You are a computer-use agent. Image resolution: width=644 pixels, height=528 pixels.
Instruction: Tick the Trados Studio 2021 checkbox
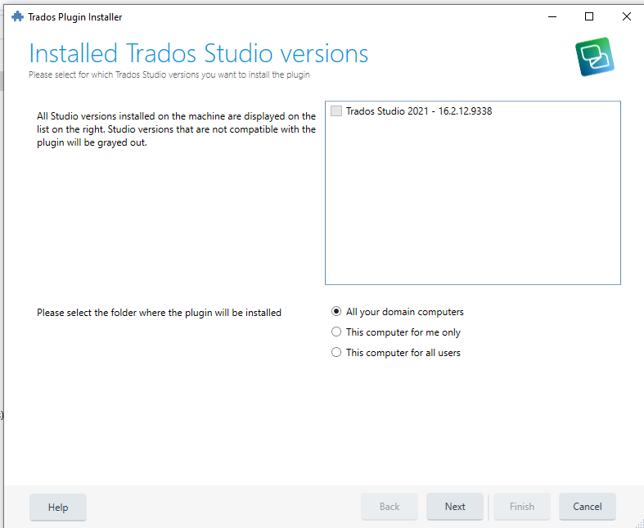[x=336, y=111]
